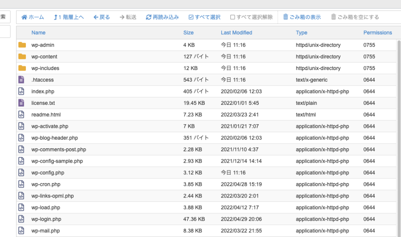
Task: Show the trash with ごみ箱の表示
Action: tap(302, 17)
